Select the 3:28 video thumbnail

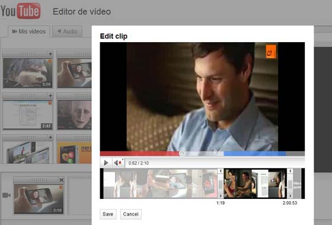27,73
